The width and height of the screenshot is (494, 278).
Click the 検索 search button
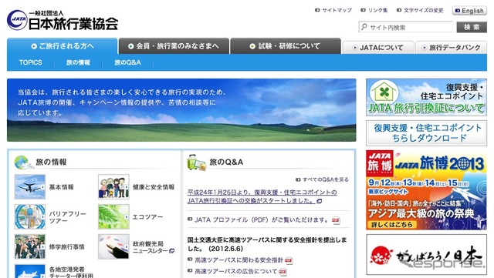tap(472, 27)
